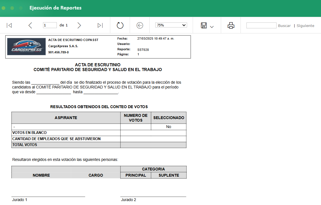The height and width of the screenshot is (205, 321).
Task: Click the go-back parent report arrow
Action: pyautogui.click(x=140, y=25)
